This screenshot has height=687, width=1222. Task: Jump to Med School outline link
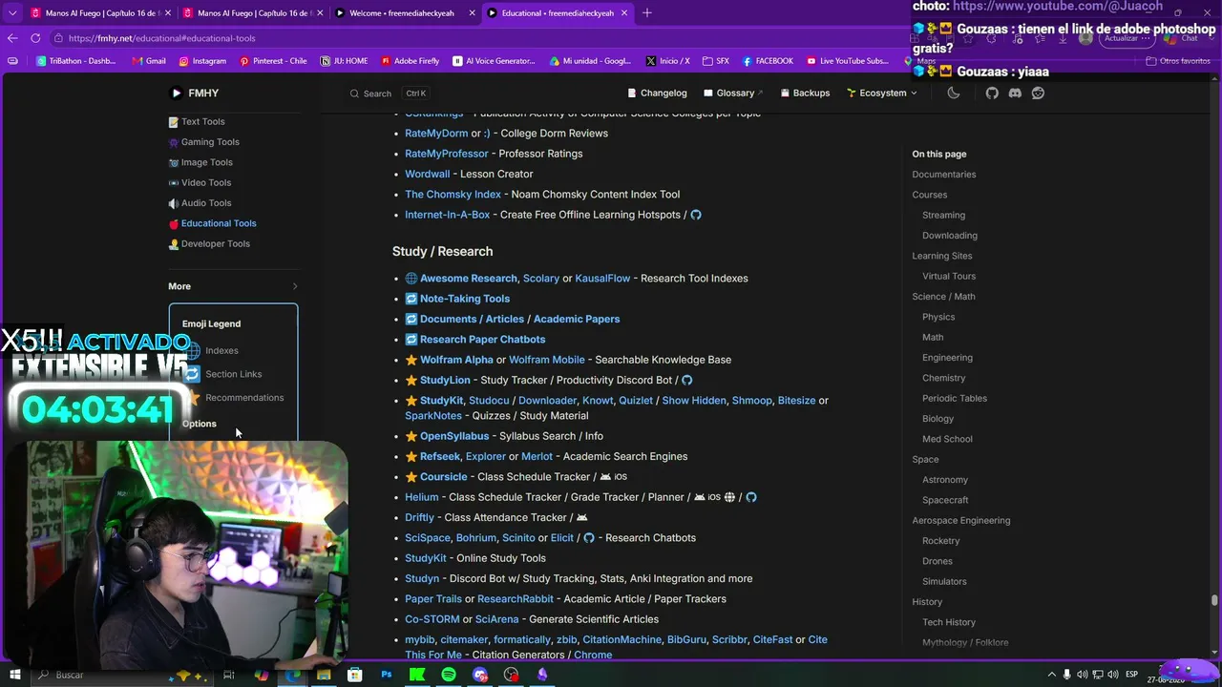tap(947, 439)
